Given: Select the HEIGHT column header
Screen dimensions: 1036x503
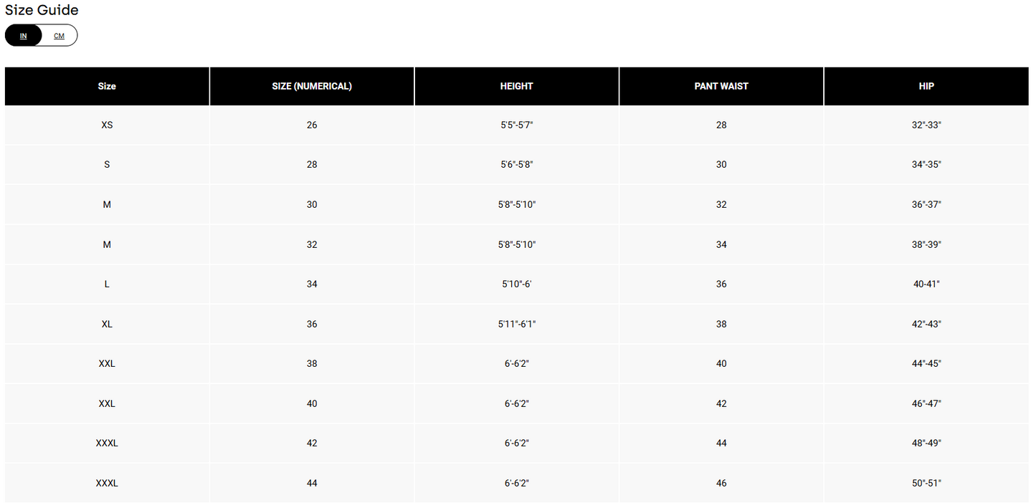Looking at the screenshot, I should coord(516,86).
